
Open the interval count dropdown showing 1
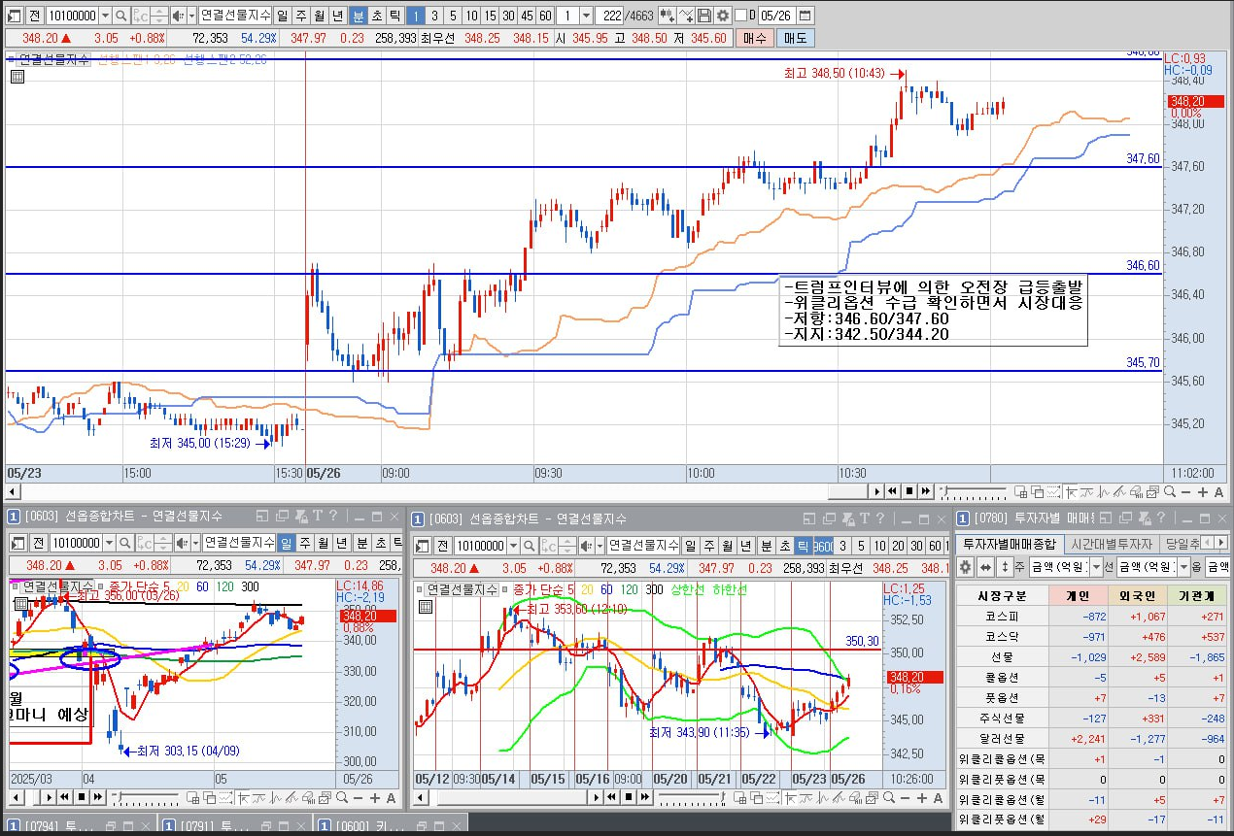(x=587, y=16)
